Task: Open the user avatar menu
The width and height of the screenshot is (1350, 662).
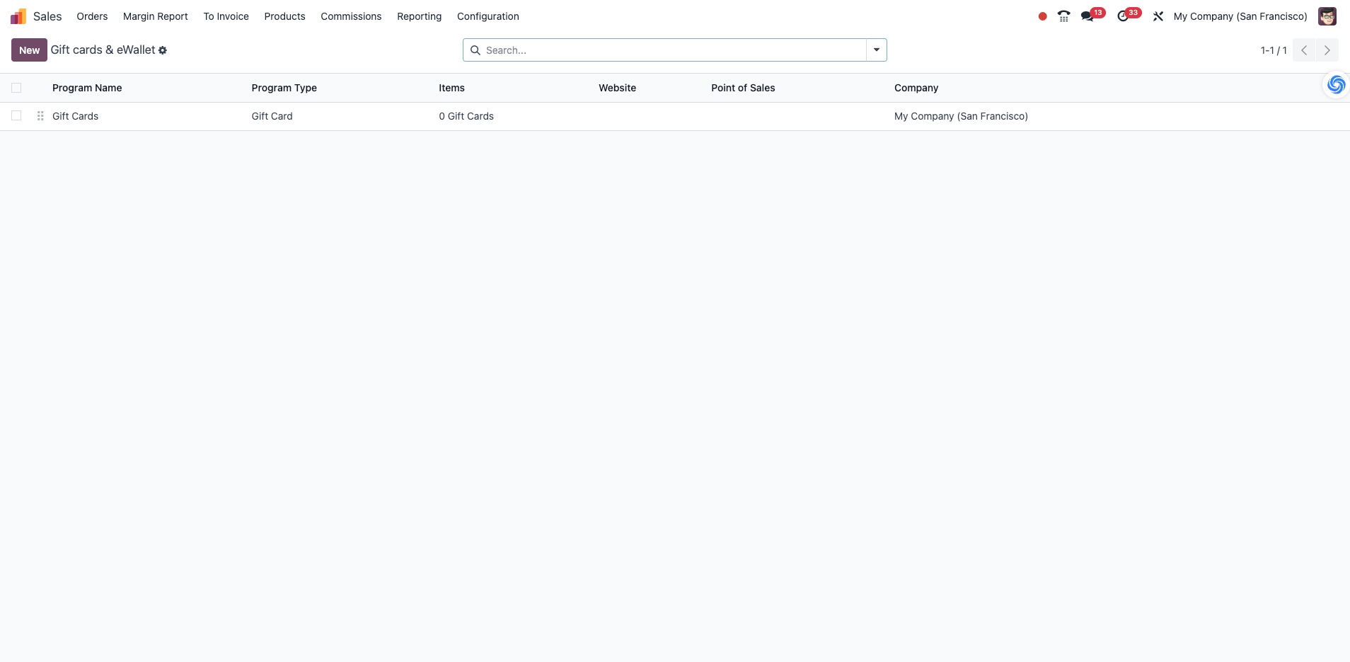Action: tap(1327, 16)
